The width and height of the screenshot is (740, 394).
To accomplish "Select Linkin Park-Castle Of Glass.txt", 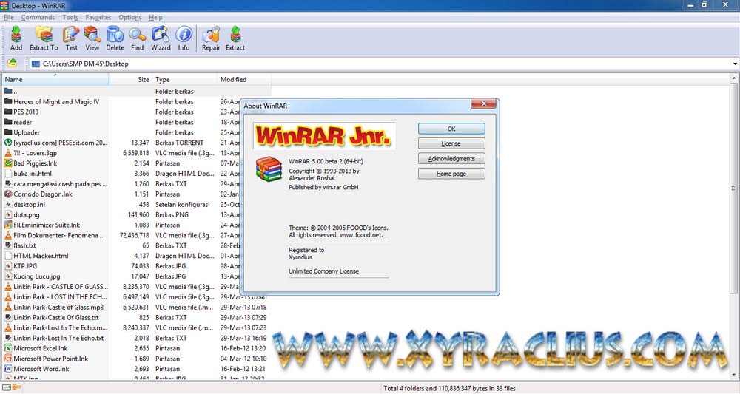I will coord(52,318).
